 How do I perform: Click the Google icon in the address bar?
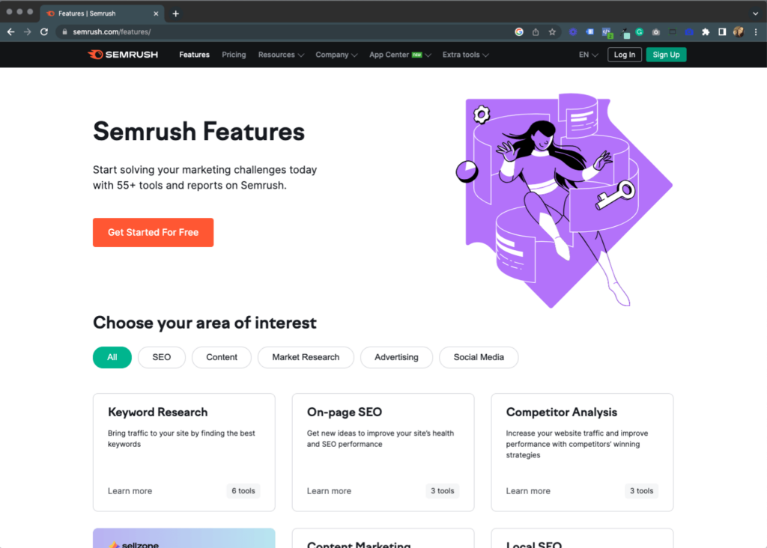pos(519,31)
